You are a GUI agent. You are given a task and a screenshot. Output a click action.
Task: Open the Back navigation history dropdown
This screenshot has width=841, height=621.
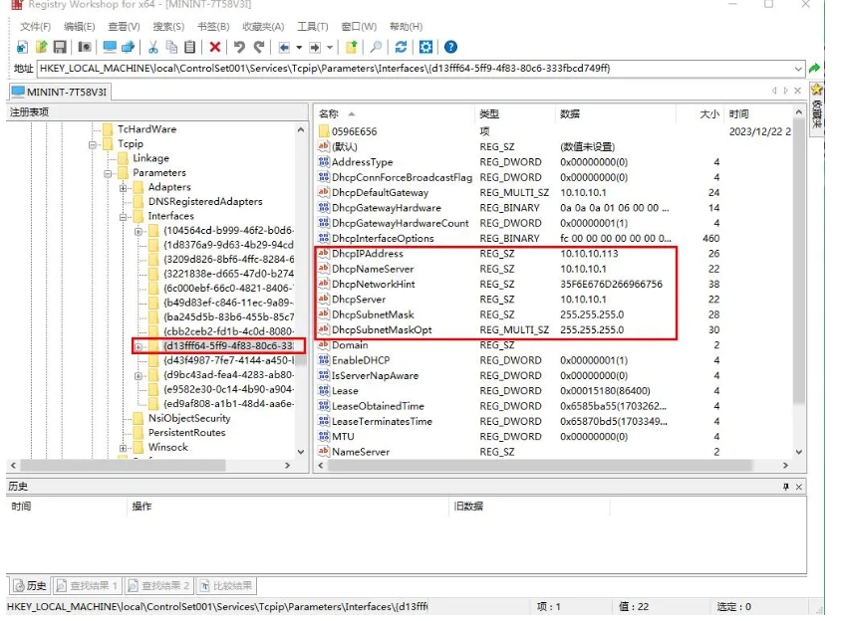click(299, 47)
